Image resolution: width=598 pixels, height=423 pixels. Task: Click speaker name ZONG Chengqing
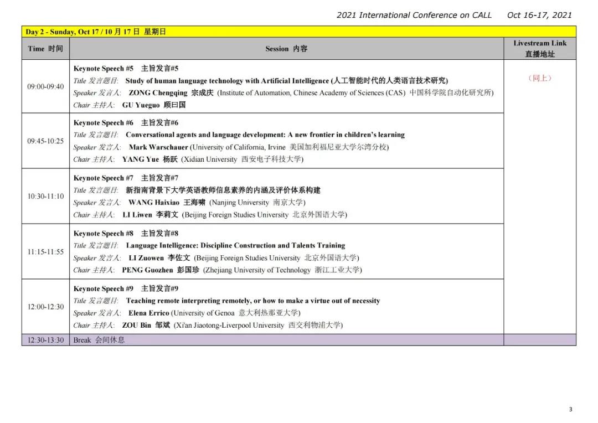point(158,93)
